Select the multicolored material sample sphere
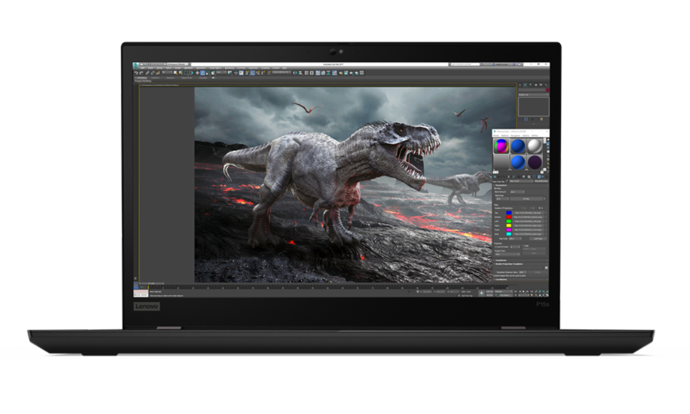 coord(501,146)
